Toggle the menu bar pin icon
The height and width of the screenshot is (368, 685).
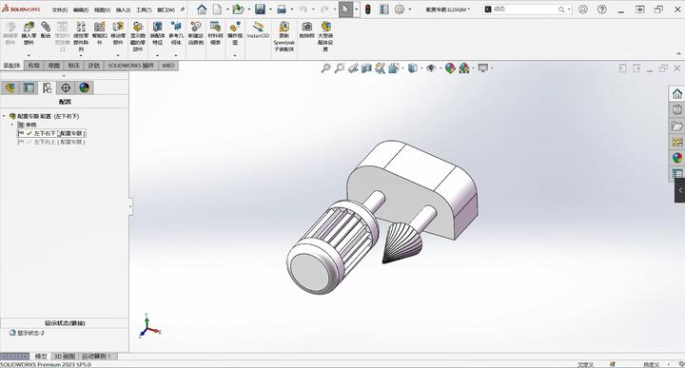tap(182, 10)
